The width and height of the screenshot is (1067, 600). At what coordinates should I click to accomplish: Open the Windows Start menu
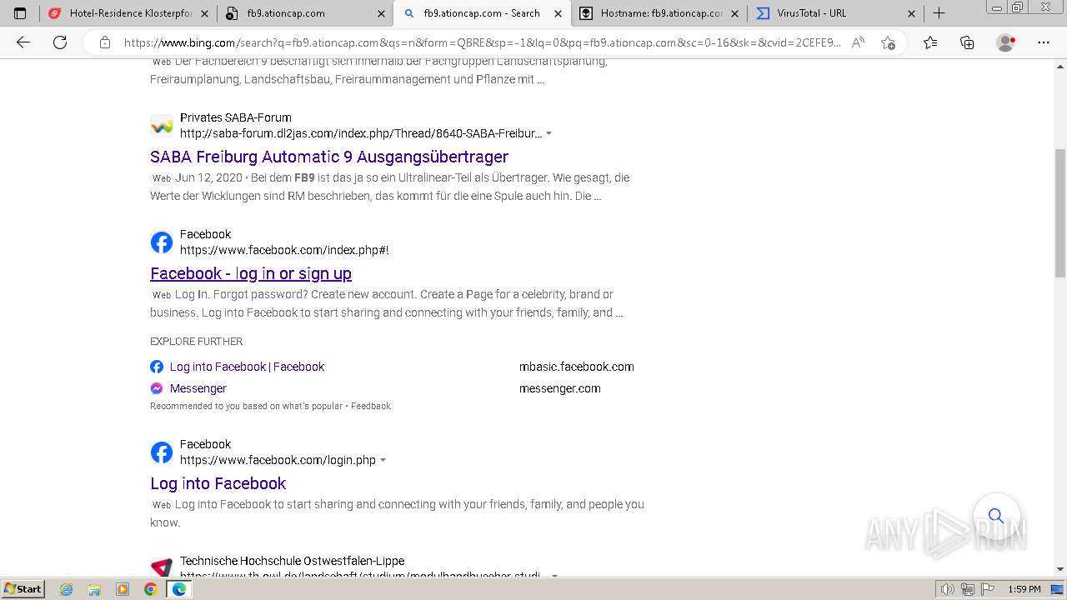coord(23,589)
